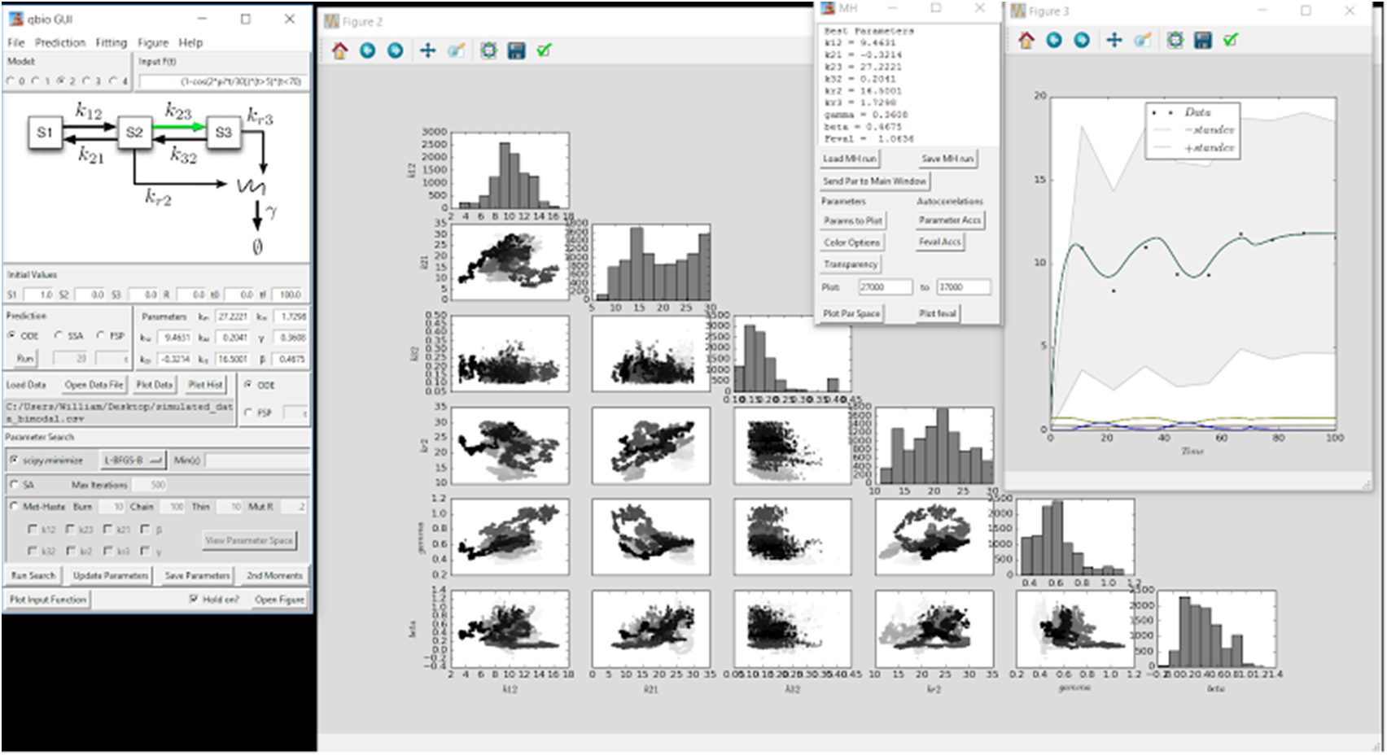
Task: Check the kr2 parameter checkbox
Action: pyautogui.click(x=71, y=552)
